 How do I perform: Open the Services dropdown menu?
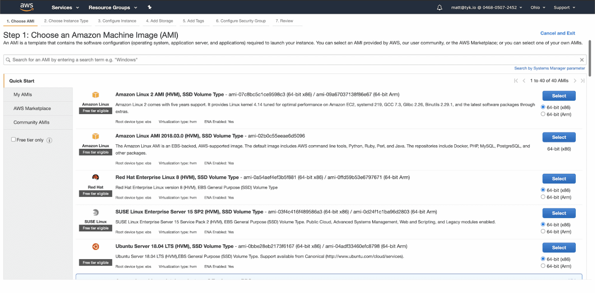65,7
